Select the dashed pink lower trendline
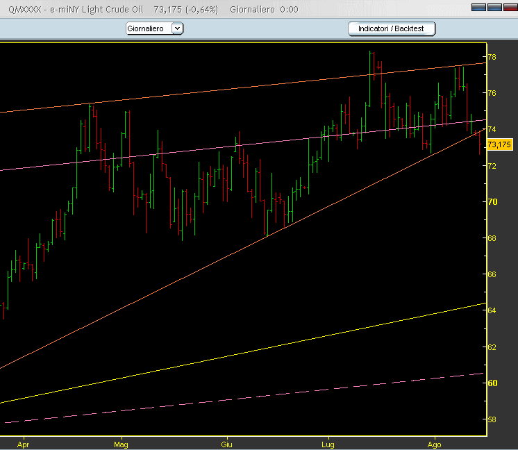518x450 pixels. point(244,398)
